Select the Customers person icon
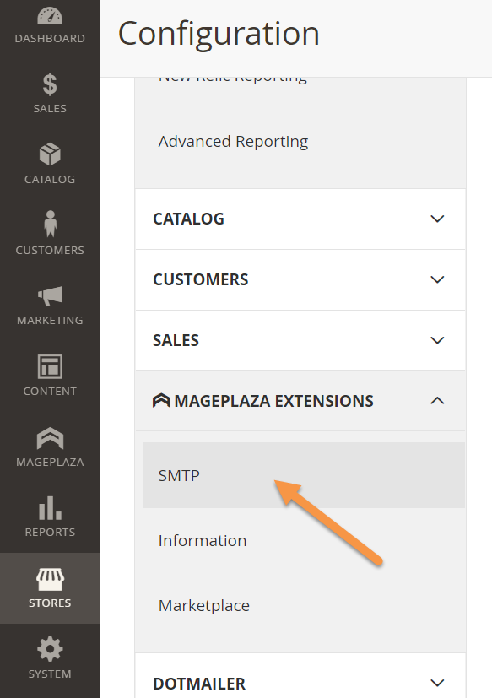 point(51,224)
